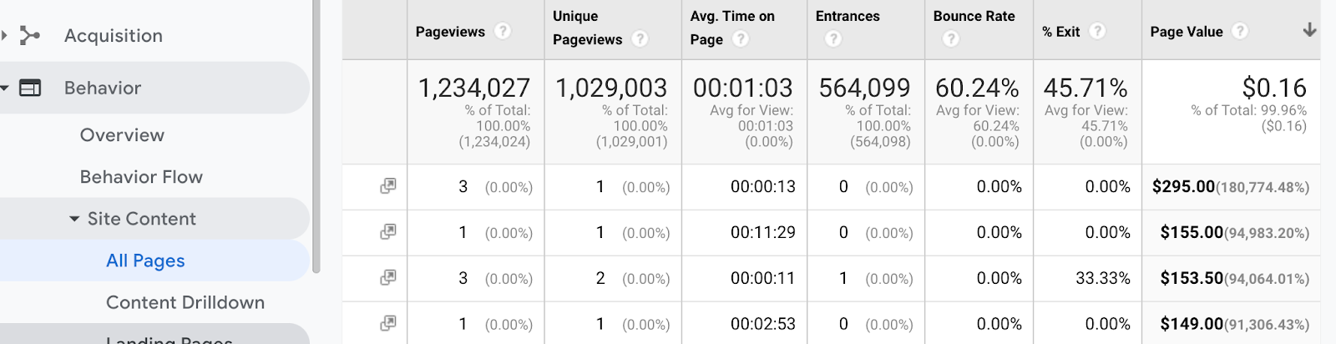
Task: Open first row page in new window
Action: tap(387, 186)
